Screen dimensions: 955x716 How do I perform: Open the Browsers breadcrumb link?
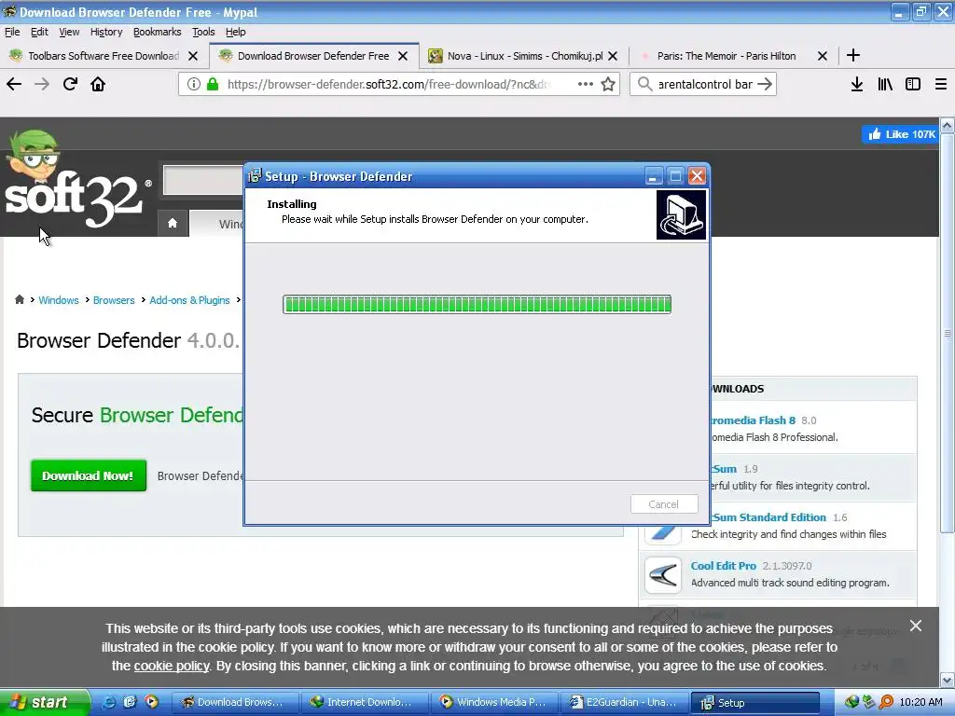tap(114, 300)
